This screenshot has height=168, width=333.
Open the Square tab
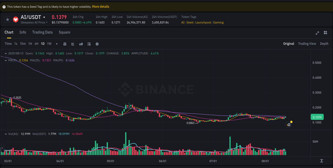tap(64, 32)
